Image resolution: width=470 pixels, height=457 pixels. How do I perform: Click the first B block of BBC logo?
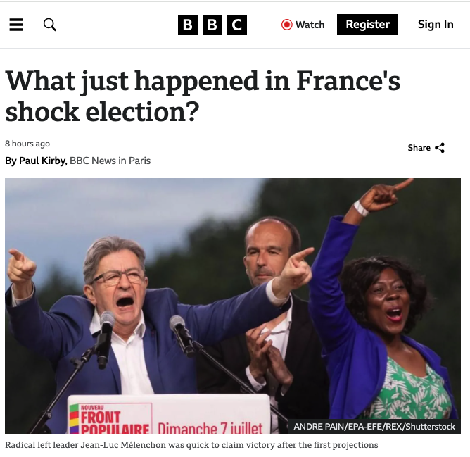tap(188, 25)
